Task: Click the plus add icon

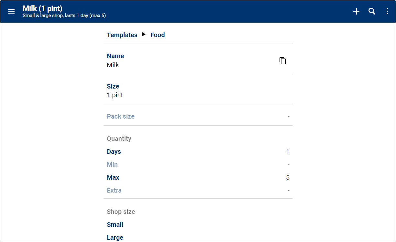Action: click(x=356, y=11)
